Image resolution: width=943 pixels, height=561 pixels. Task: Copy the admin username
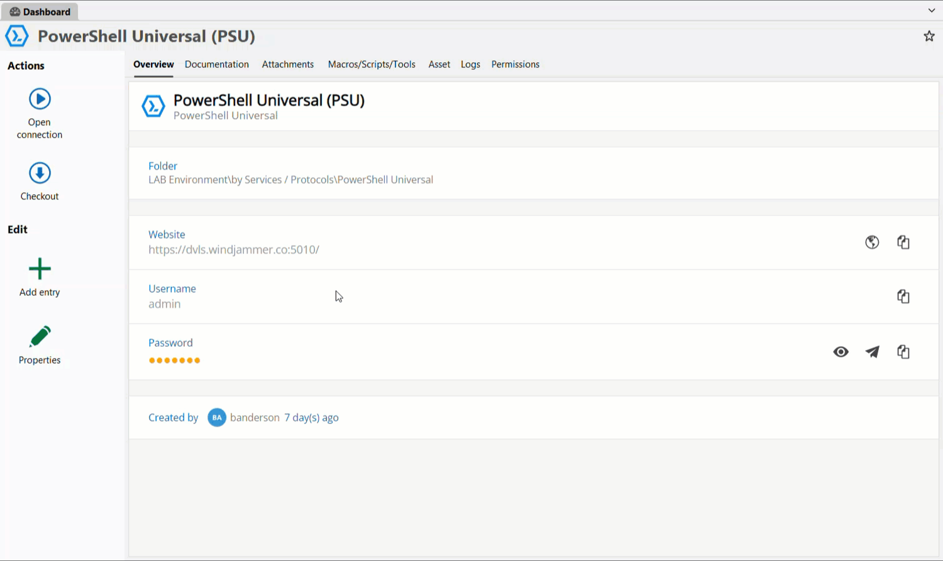pyautogui.click(x=903, y=297)
